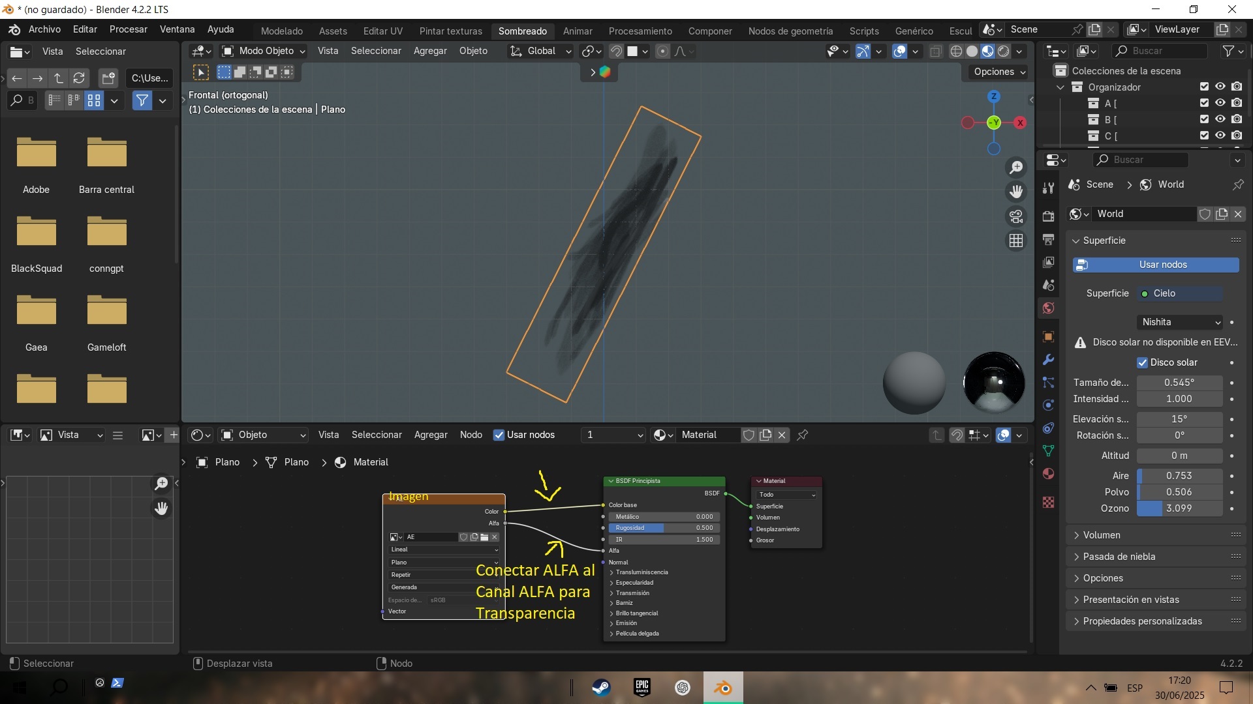Image resolution: width=1253 pixels, height=704 pixels.
Task: Adjust the Aire slider value
Action: [1180, 476]
